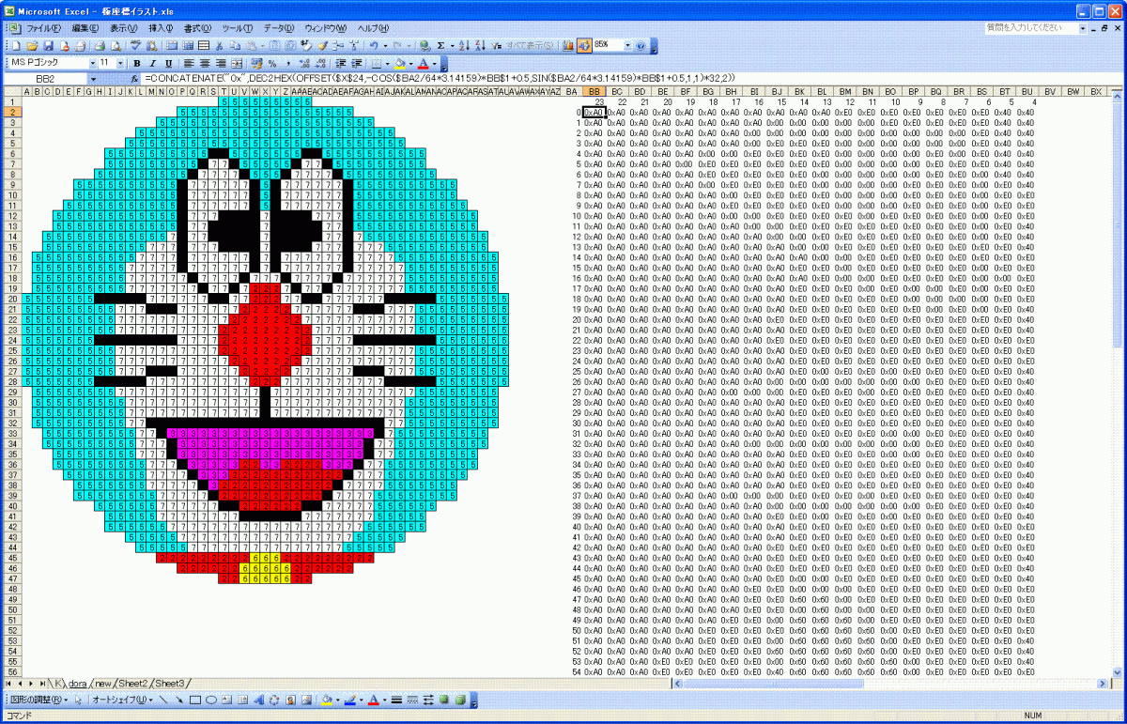Toggle the highlighted Drawing toolbar button
This screenshot has width=1127, height=724.
point(583,44)
